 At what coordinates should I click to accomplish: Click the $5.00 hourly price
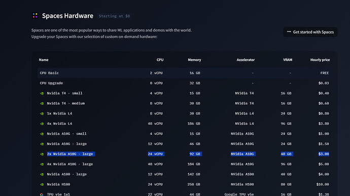[324, 164]
